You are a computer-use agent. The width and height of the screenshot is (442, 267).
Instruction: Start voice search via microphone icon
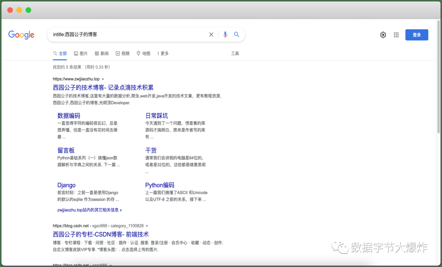[225, 35]
